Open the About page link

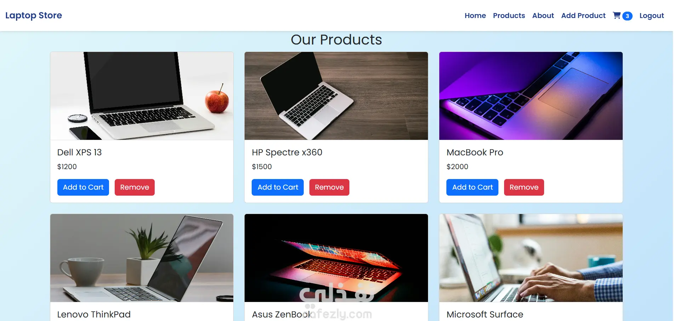(x=543, y=16)
